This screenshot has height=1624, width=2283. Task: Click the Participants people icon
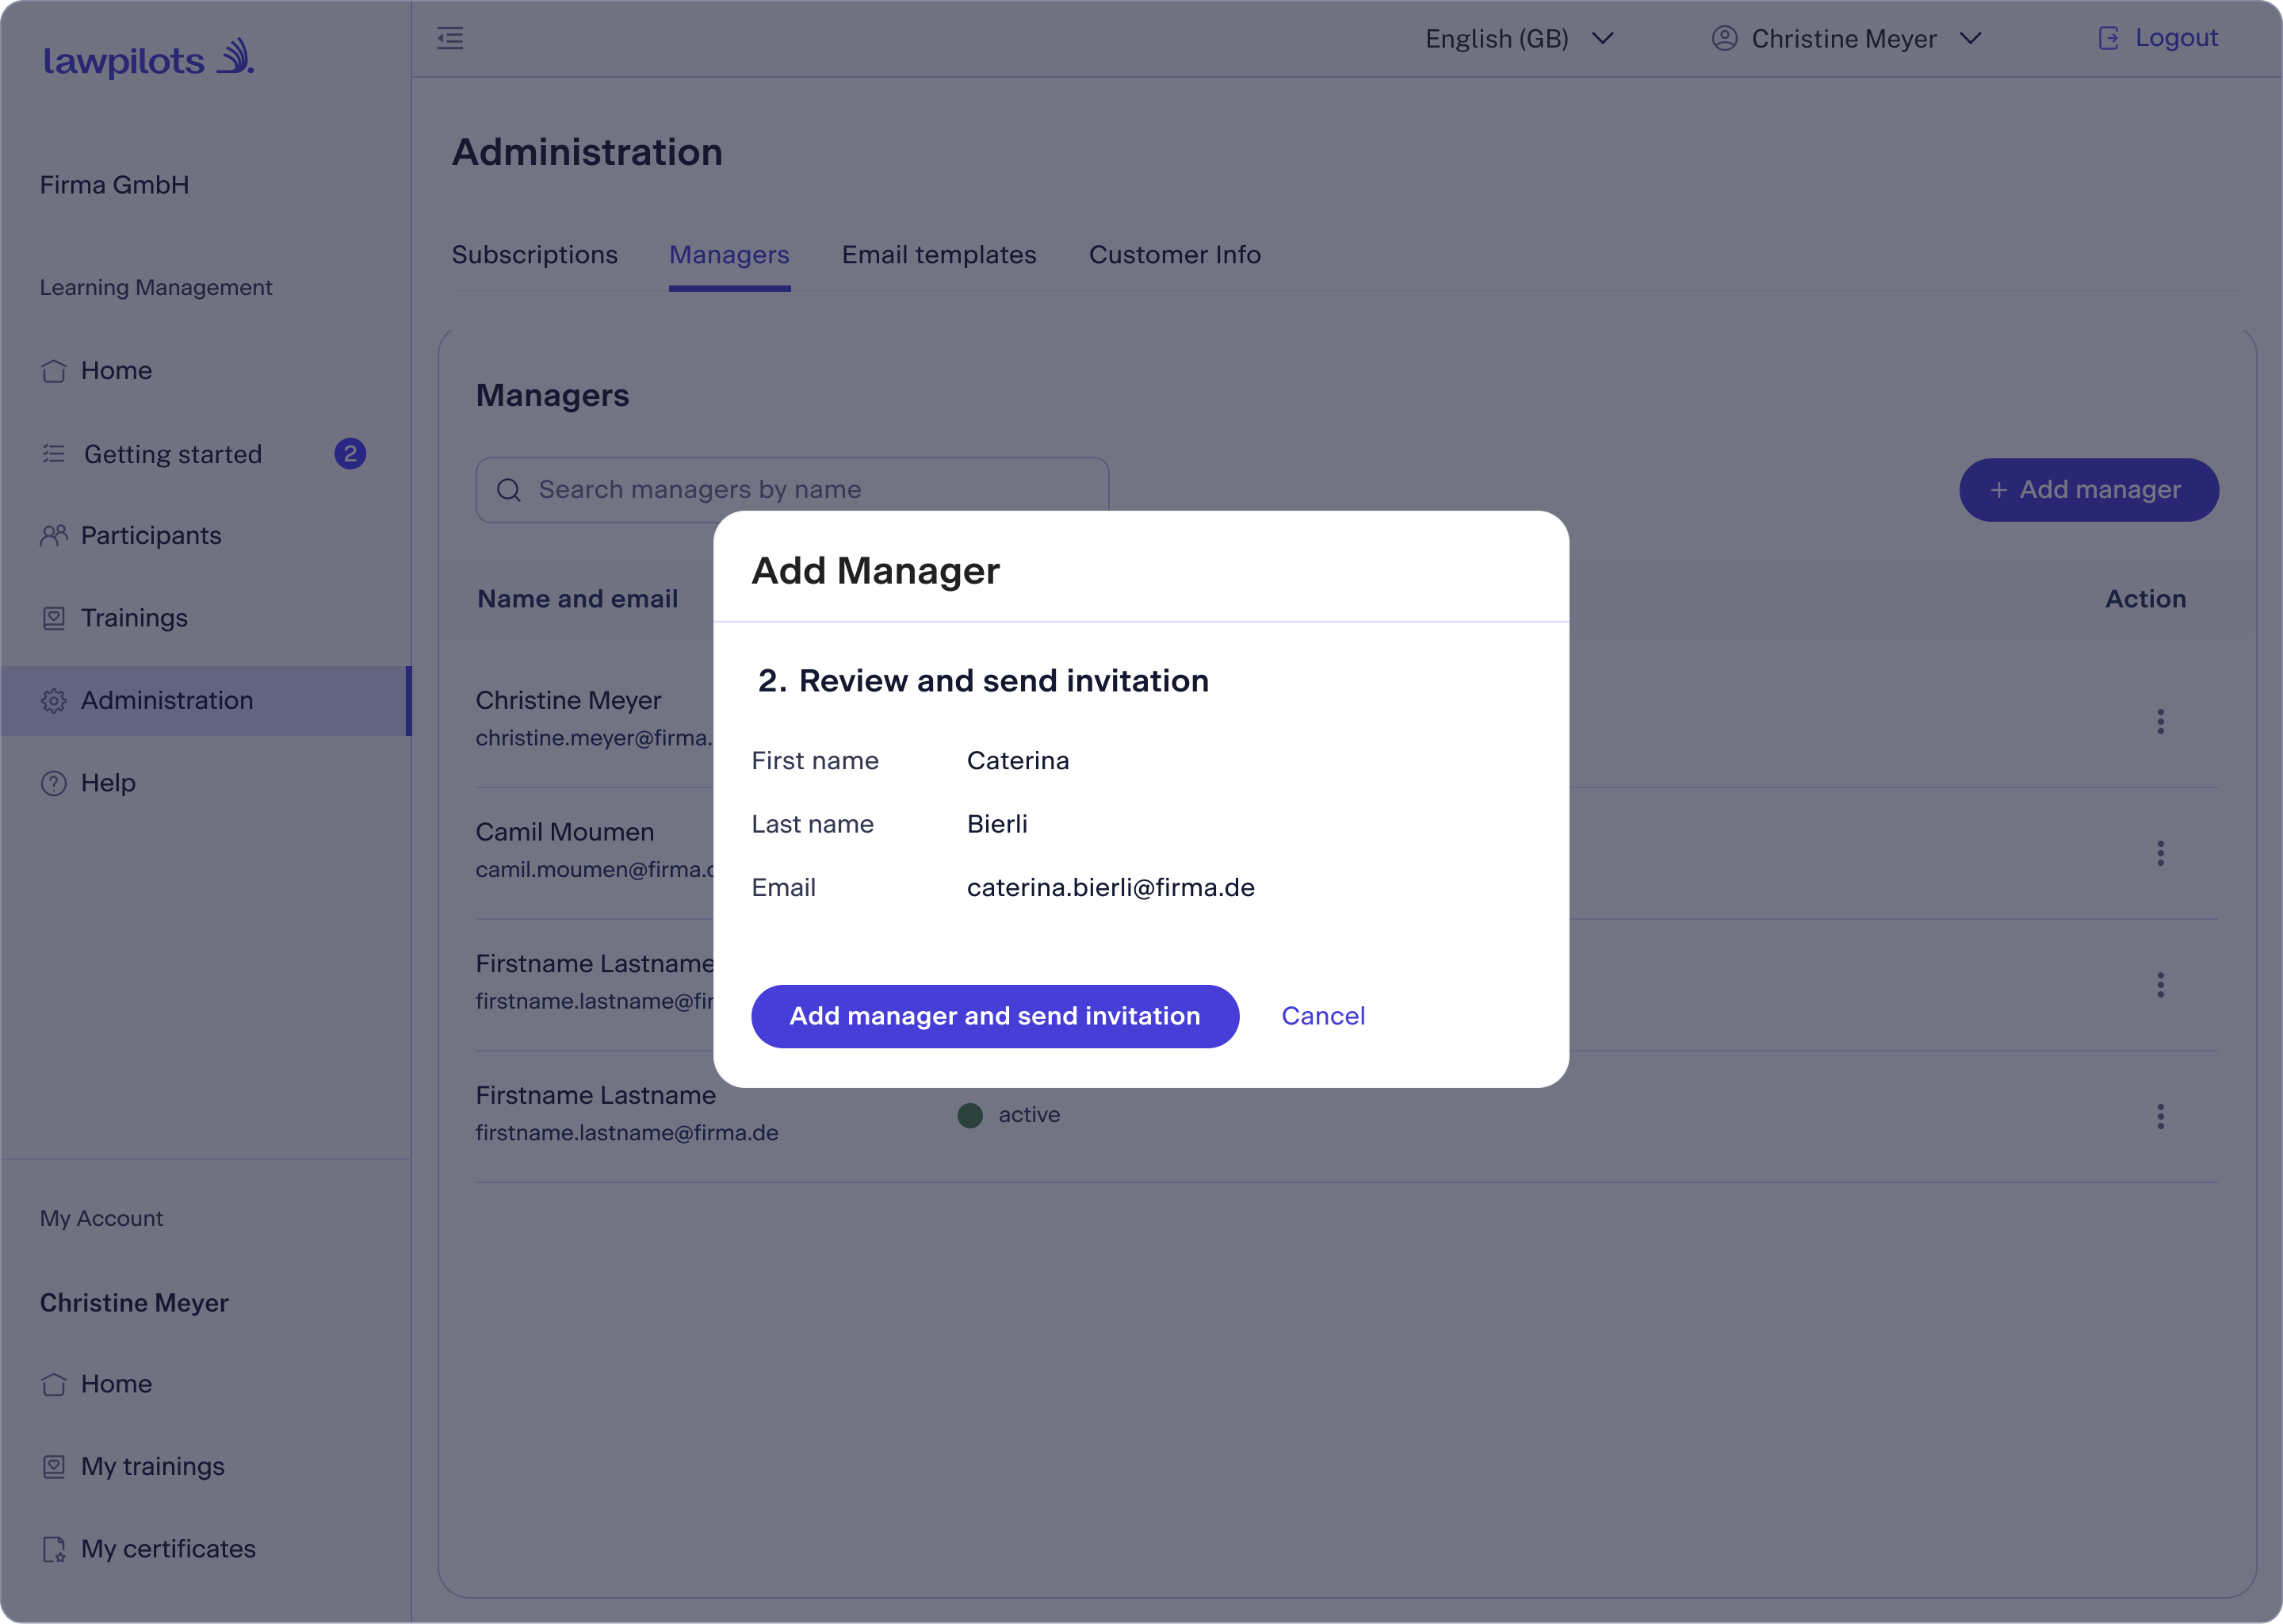(54, 536)
